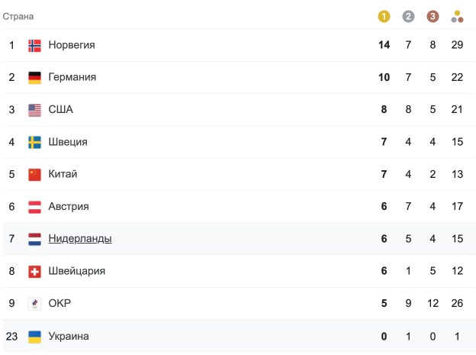Click the Austria flag icon
Image resolution: width=476 pixels, height=355 pixels.
[x=34, y=207]
